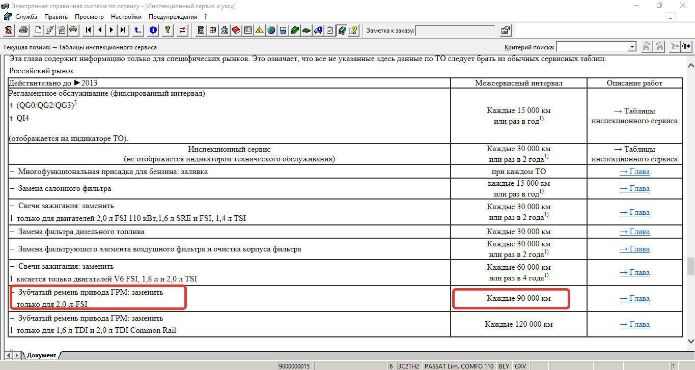The height and width of the screenshot is (370, 695).
Task: Click the yellow question mark help icon
Action: (167, 30)
